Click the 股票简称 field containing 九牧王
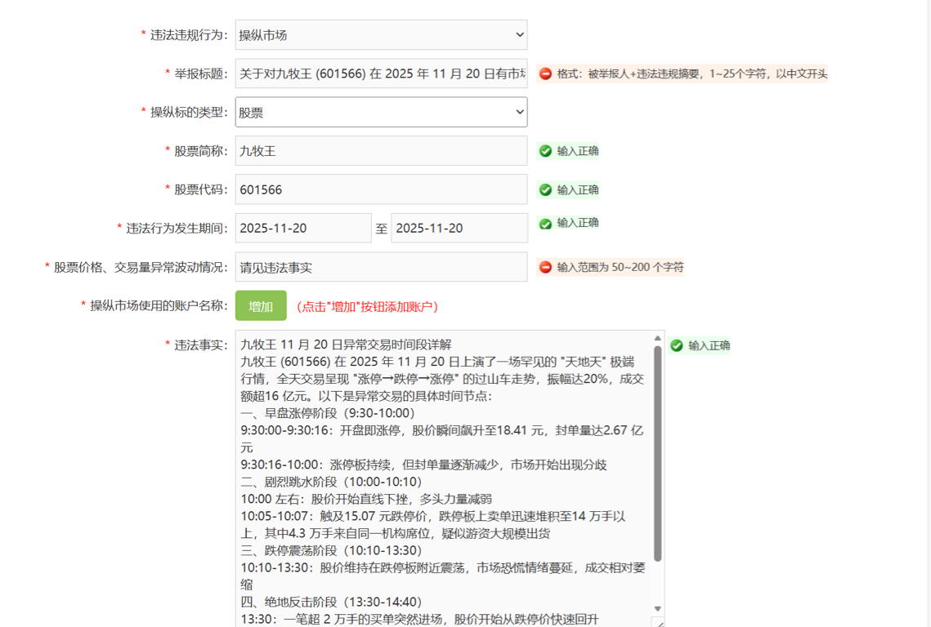931x627 pixels. pyautogui.click(x=381, y=151)
